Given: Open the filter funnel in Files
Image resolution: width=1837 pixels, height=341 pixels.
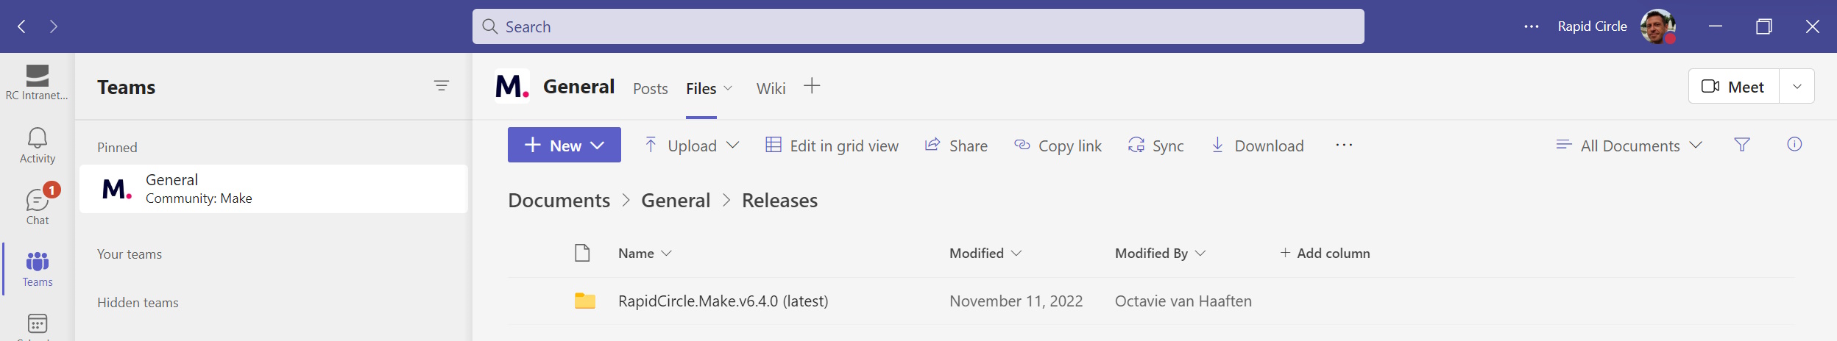Looking at the screenshot, I should pos(1741,145).
